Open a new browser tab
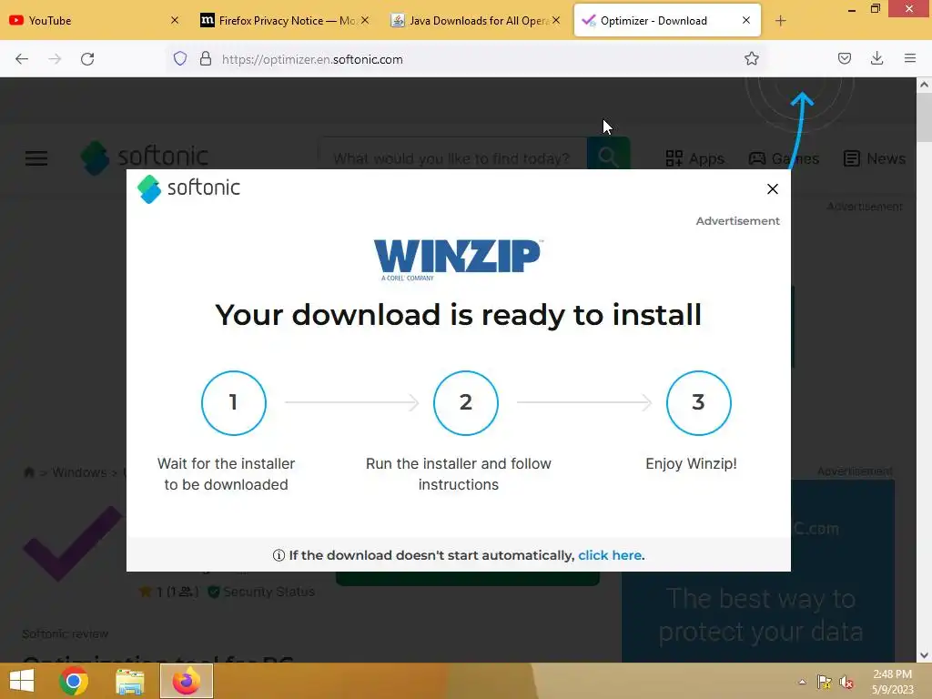 click(x=780, y=21)
